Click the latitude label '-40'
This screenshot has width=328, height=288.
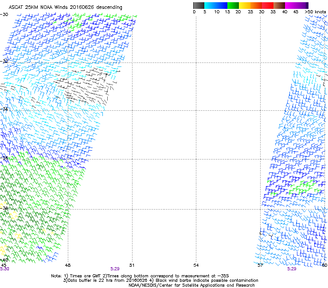[4, 260]
